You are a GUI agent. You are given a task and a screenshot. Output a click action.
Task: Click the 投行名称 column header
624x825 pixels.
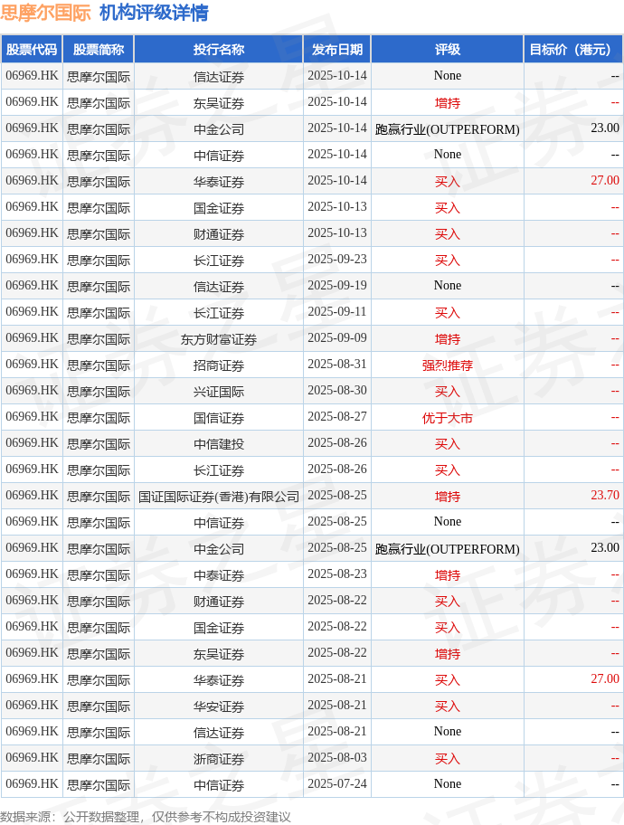click(218, 50)
